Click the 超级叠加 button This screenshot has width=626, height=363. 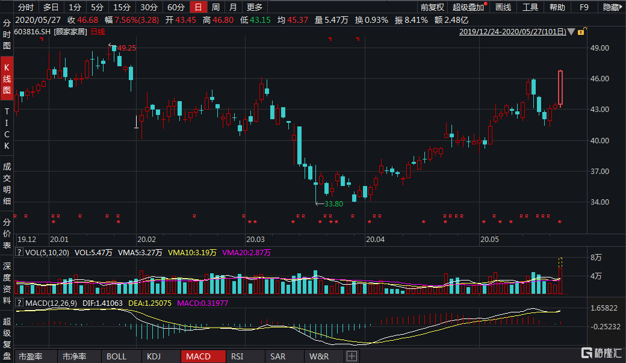point(468,7)
